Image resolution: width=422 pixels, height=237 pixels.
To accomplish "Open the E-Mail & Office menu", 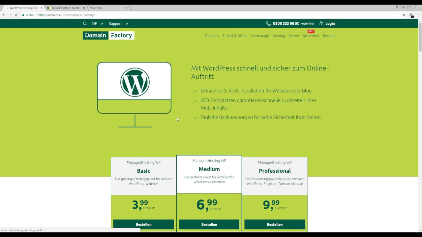I will click(235, 36).
